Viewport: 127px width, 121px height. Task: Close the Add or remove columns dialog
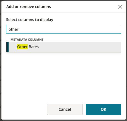(x=120, y=7)
